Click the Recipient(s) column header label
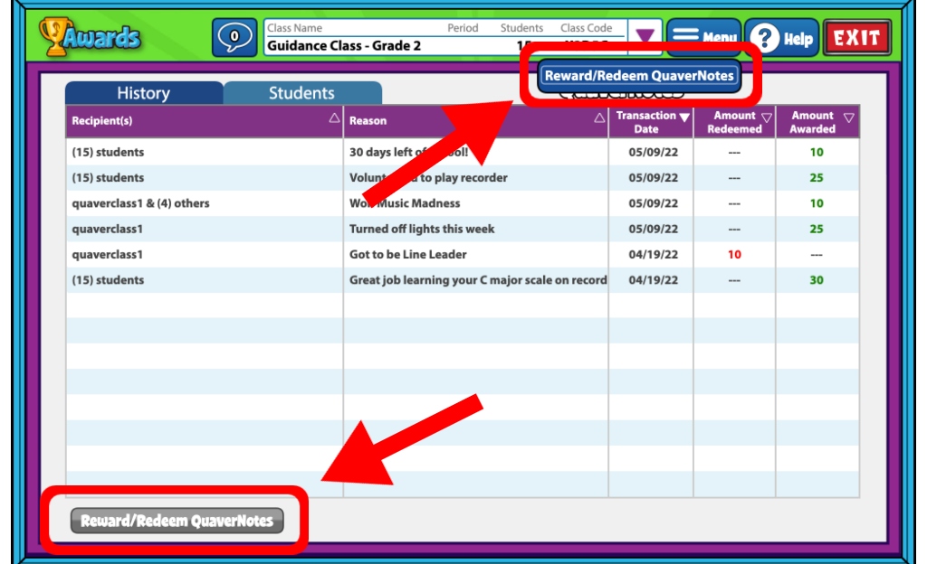The height and width of the screenshot is (564, 927). 101,120
